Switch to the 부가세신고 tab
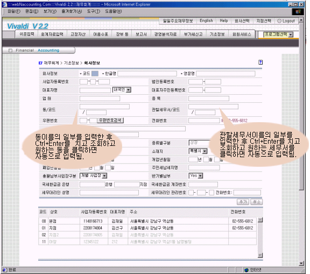This screenshot has height=274, width=310. click(193, 34)
